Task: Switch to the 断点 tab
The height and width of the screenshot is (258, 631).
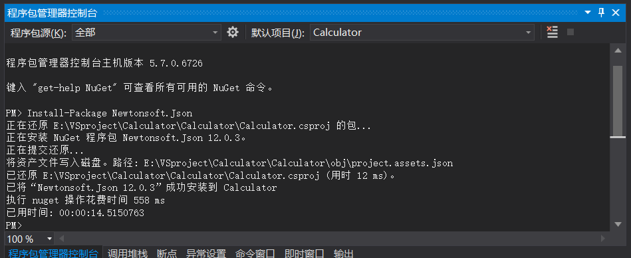Action: tap(167, 253)
